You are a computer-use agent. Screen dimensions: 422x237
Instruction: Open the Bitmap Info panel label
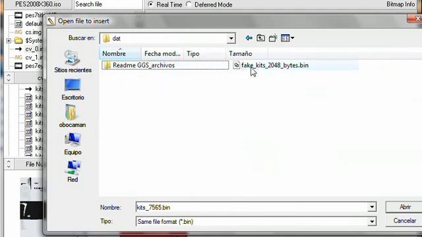(400, 5)
